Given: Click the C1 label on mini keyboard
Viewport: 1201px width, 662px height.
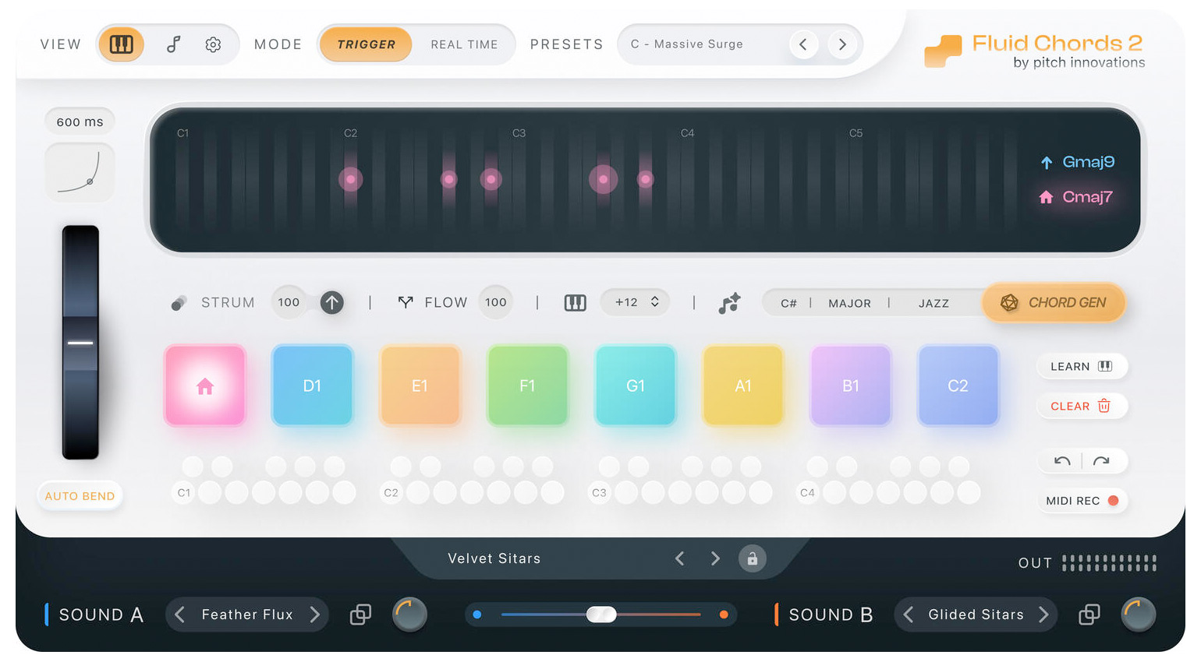Looking at the screenshot, I should click(183, 492).
